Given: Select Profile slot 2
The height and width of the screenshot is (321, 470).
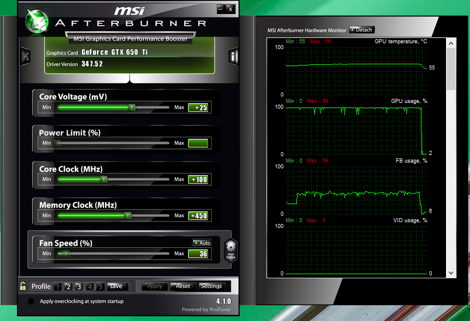Looking at the screenshot, I should point(68,287).
